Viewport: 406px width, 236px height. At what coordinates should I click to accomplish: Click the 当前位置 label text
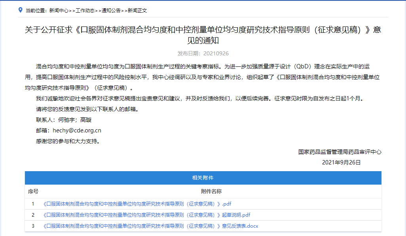(36, 11)
